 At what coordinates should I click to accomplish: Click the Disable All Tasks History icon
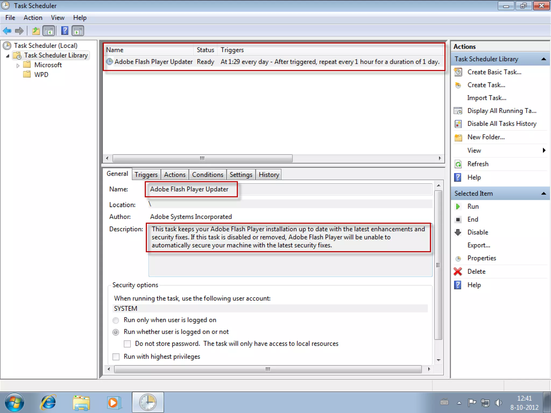click(x=458, y=124)
